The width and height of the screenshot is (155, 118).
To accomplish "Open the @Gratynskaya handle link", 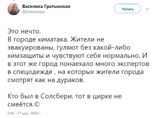I will pyautogui.click(x=33, y=12).
